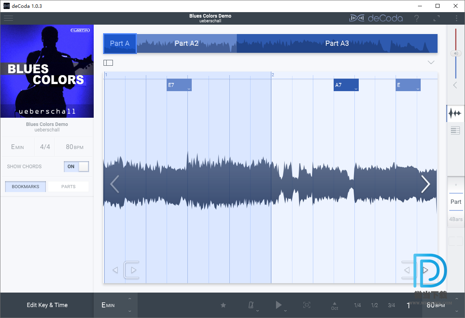
Task: Select Part A section
Action: click(x=120, y=43)
